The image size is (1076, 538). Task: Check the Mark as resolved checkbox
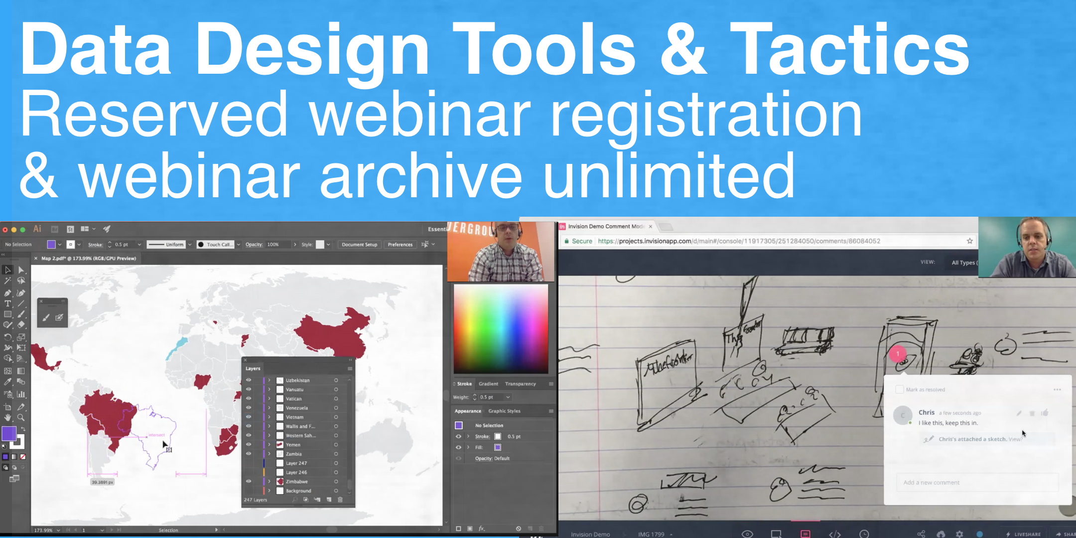(900, 390)
